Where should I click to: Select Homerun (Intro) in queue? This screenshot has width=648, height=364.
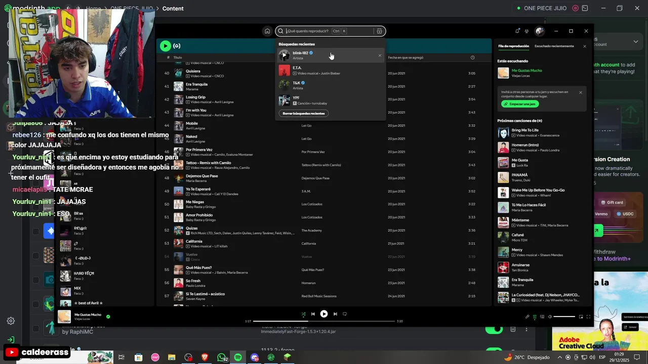coord(542,148)
